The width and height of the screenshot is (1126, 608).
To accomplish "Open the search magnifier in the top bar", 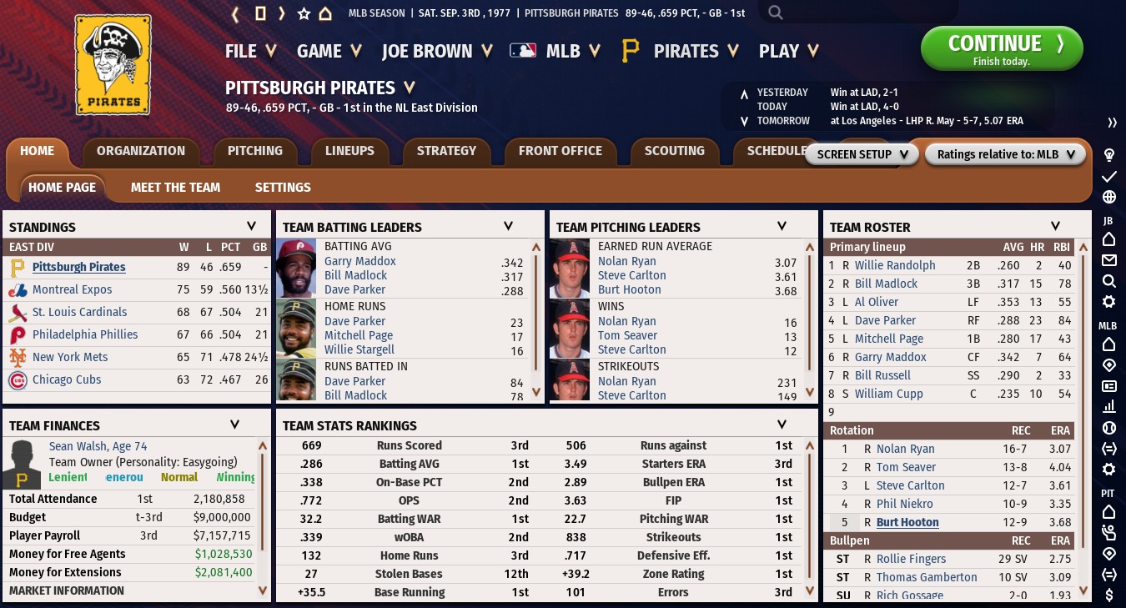I will click(x=776, y=13).
